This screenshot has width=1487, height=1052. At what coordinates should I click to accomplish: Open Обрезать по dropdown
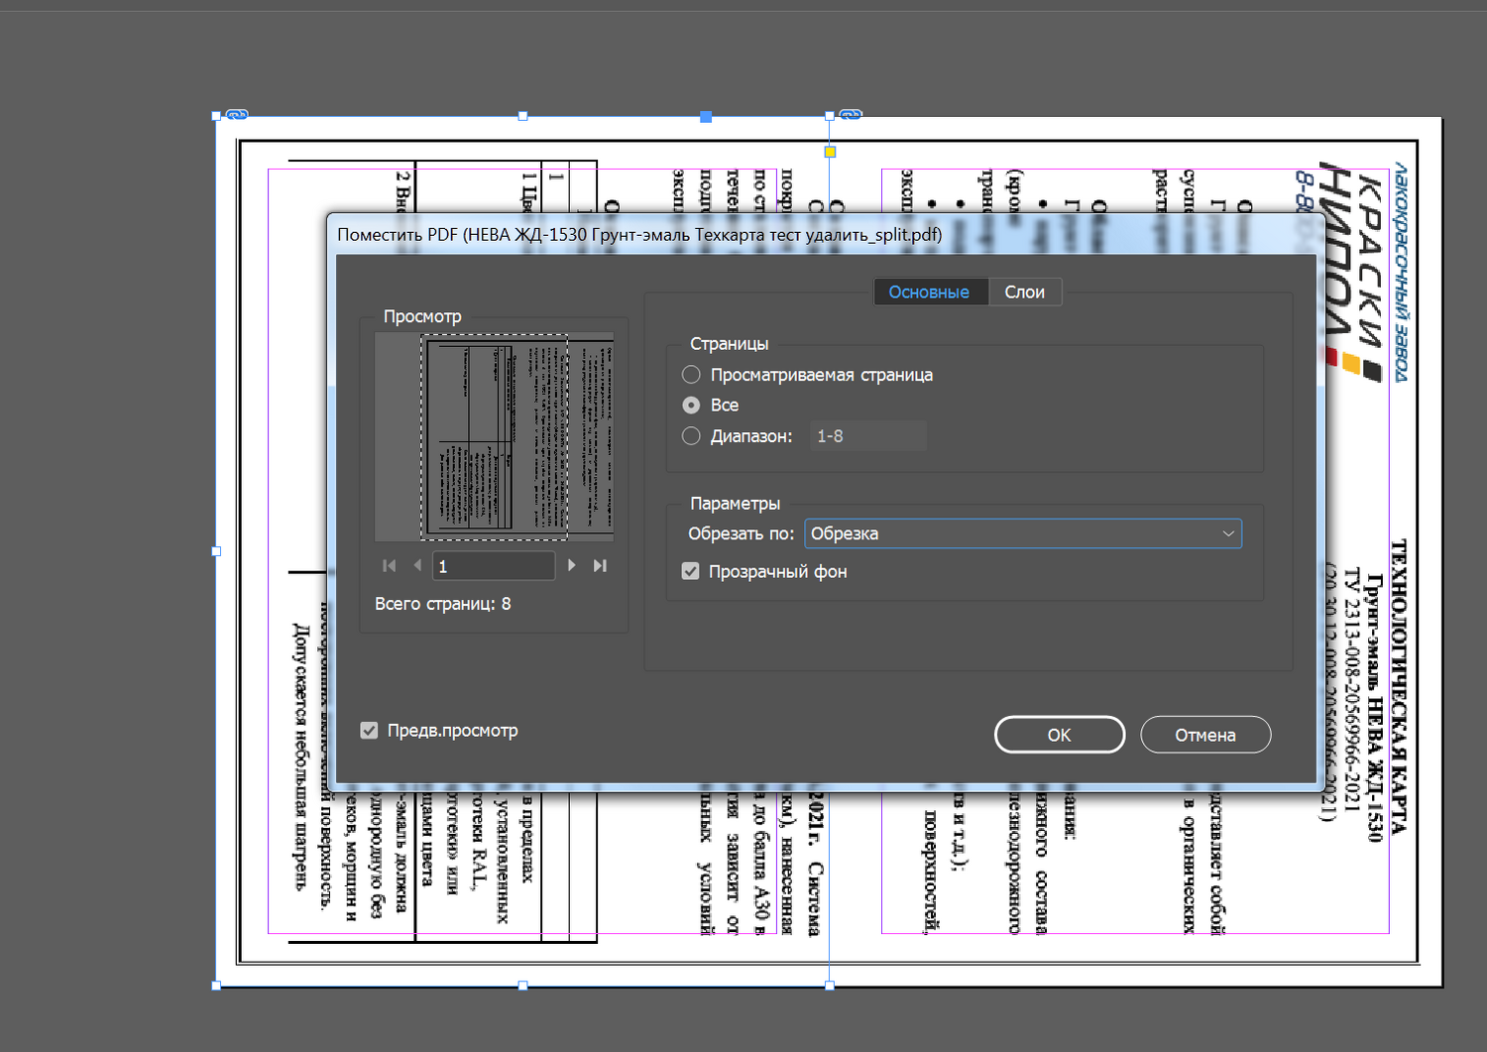1023,533
